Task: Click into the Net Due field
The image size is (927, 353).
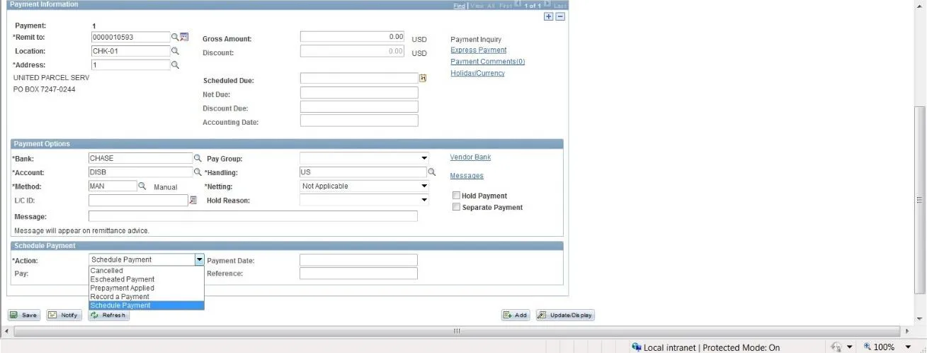Action: point(359,93)
